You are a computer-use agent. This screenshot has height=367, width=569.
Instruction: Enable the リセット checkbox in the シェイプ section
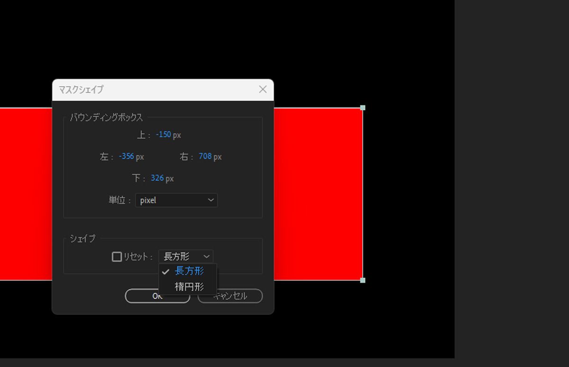pos(115,256)
